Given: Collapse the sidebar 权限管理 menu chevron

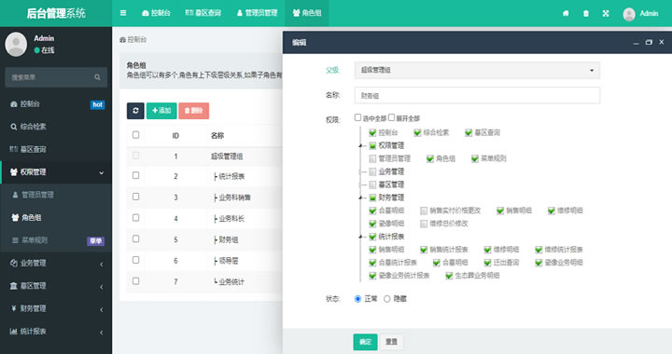Looking at the screenshot, I should click(102, 172).
